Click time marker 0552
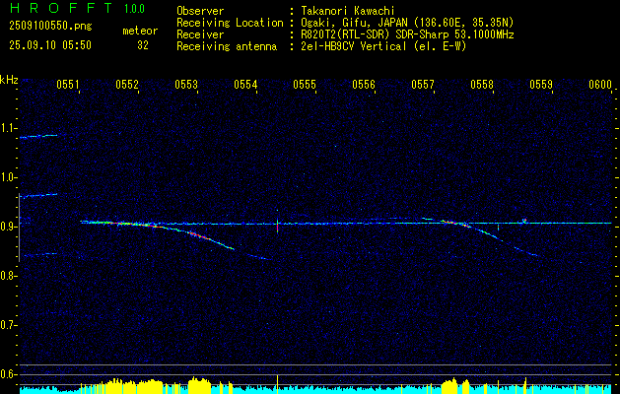 (x=127, y=84)
